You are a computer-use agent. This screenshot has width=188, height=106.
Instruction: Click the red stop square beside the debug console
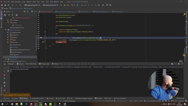(4, 75)
